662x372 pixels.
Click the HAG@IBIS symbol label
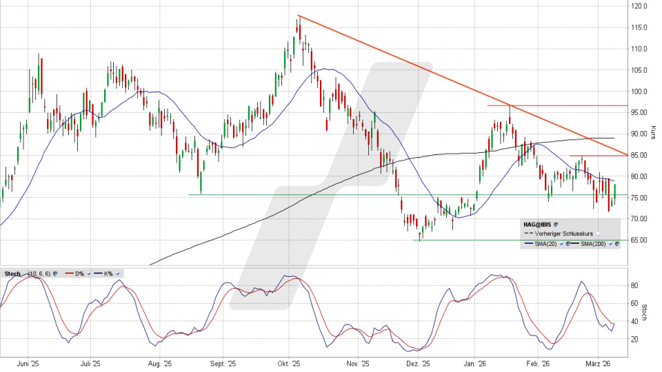coord(537,225)
